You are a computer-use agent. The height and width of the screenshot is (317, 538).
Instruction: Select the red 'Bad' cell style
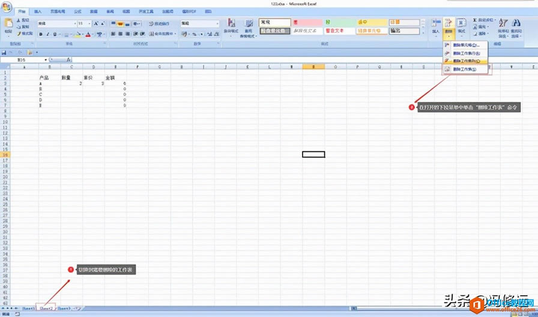[307, 23]
